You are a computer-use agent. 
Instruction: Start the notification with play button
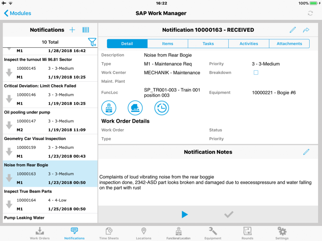[184, 215]
